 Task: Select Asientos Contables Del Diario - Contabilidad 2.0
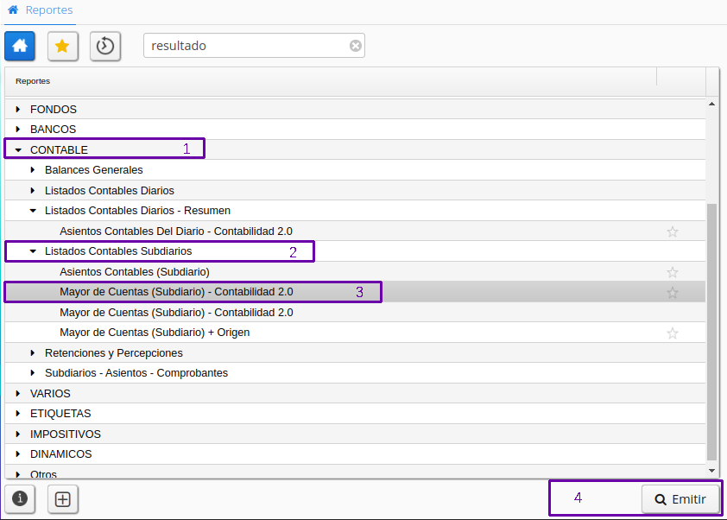click(x=176, y=231)
